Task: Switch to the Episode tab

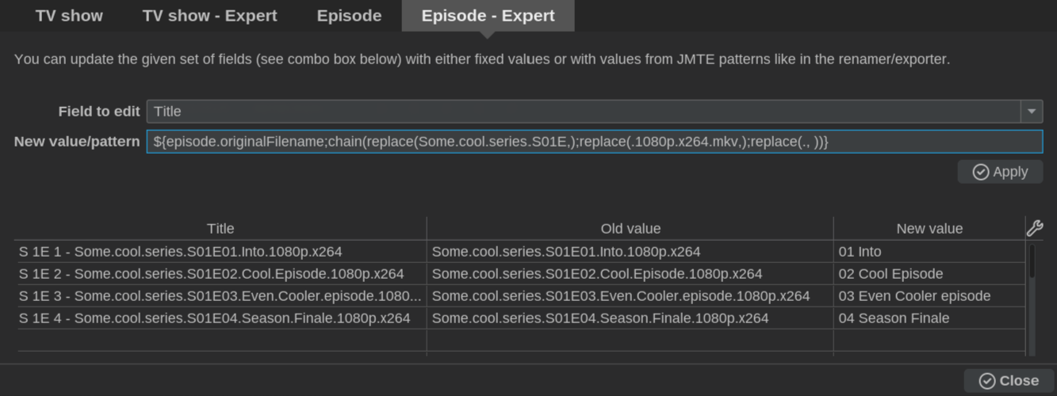Action: tap(349, 16)
